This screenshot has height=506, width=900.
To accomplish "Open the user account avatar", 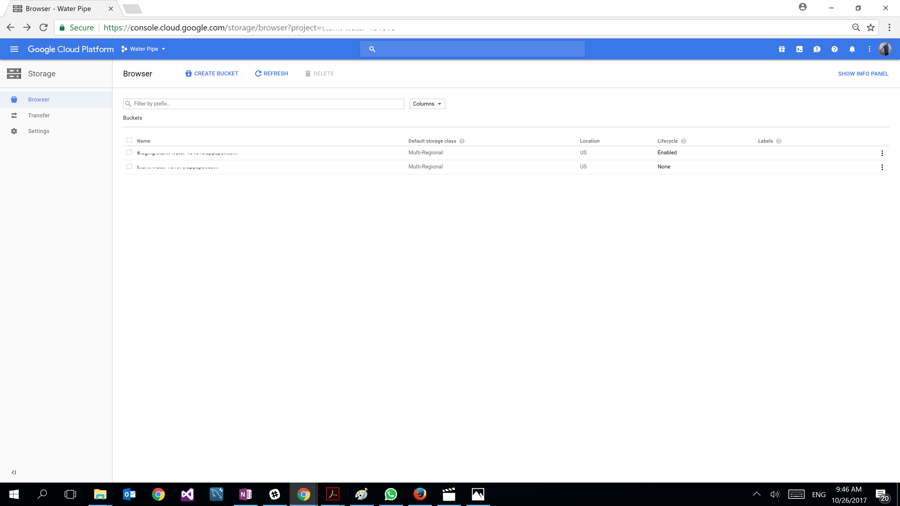I will (x=885, y=49).
